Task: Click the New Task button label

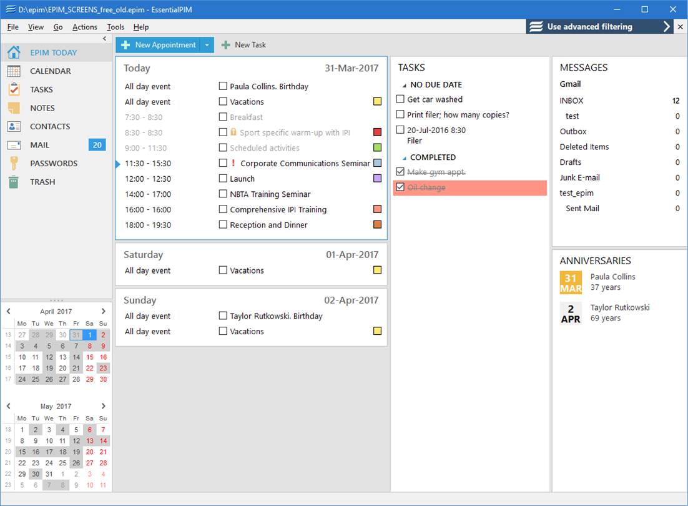Action: click(x=250, y=45)
